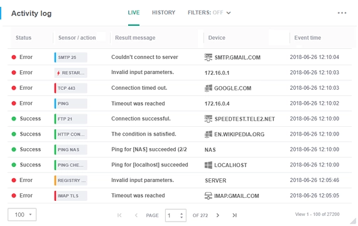Go to the previous page

136,215
